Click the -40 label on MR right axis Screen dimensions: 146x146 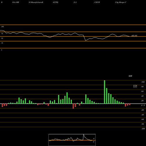[142, 115]
